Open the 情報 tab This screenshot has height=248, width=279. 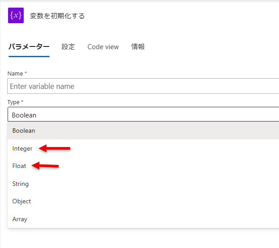click(x=138, y=47)
